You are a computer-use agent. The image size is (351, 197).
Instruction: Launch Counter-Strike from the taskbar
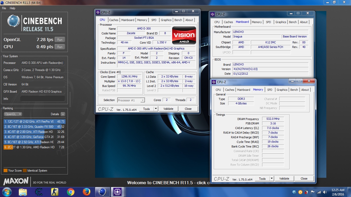55,192
